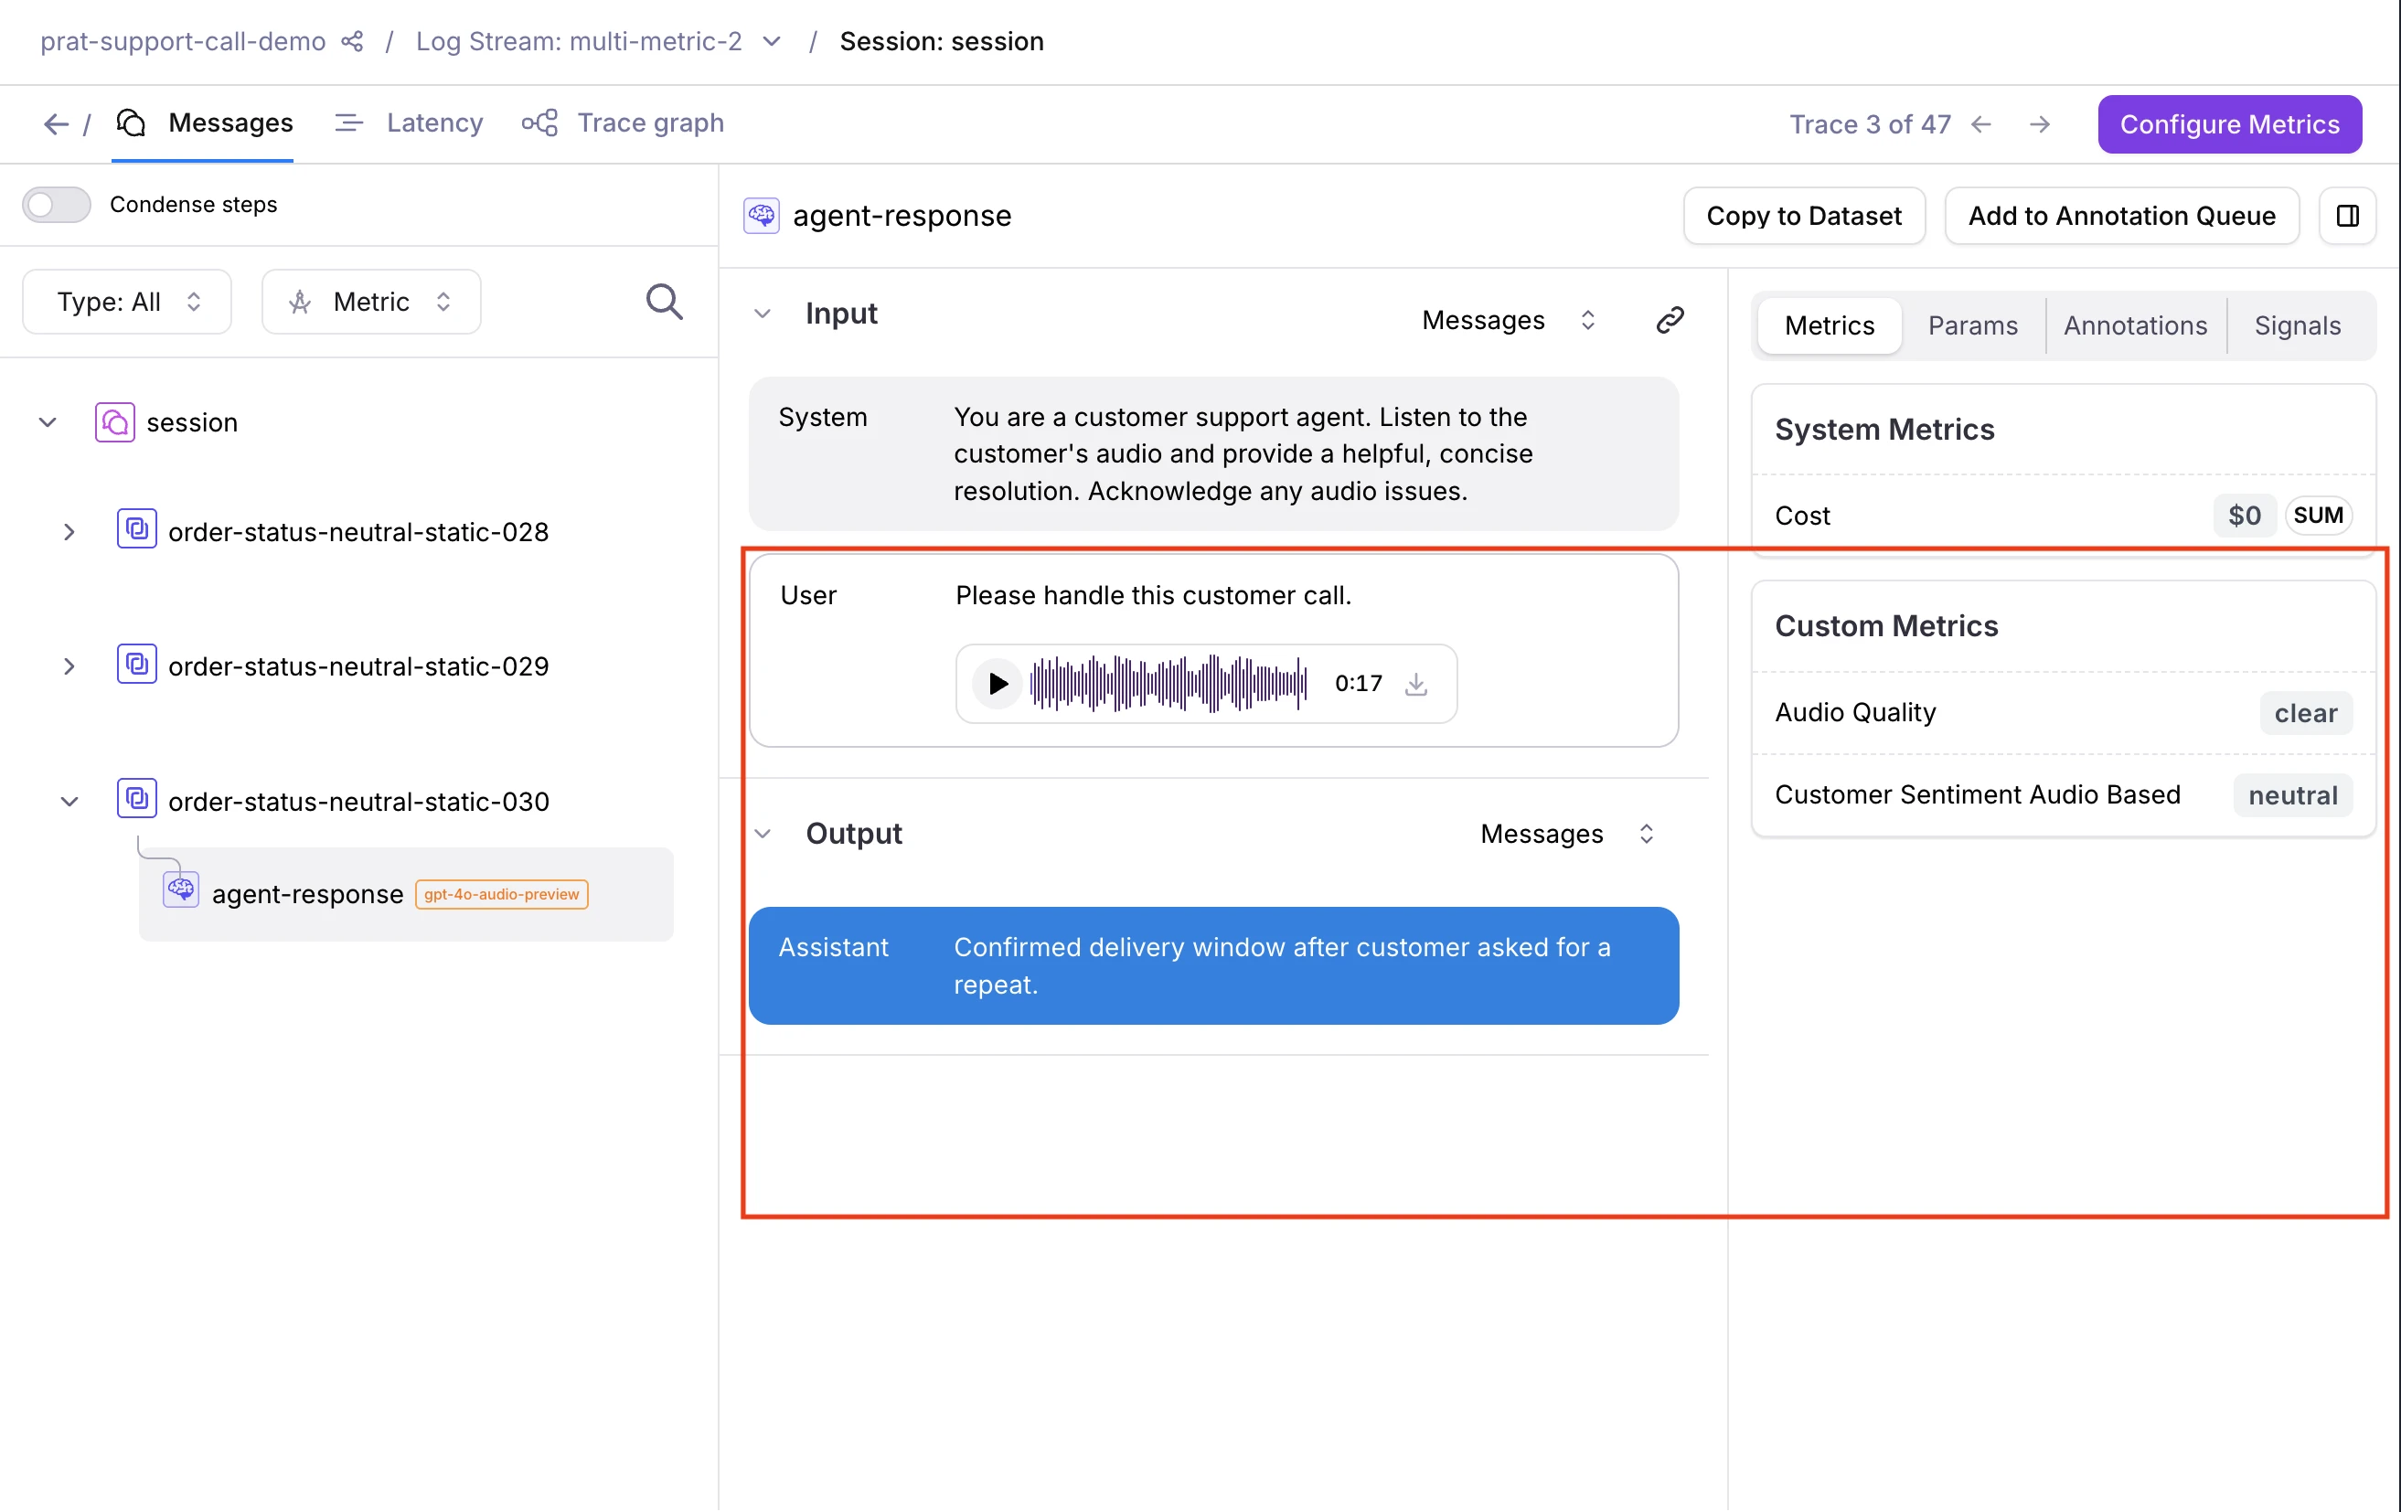This screenshot has height=1512, width=2401.
Task: Click the Configure Metrics button
Action: click(2228, 123)
